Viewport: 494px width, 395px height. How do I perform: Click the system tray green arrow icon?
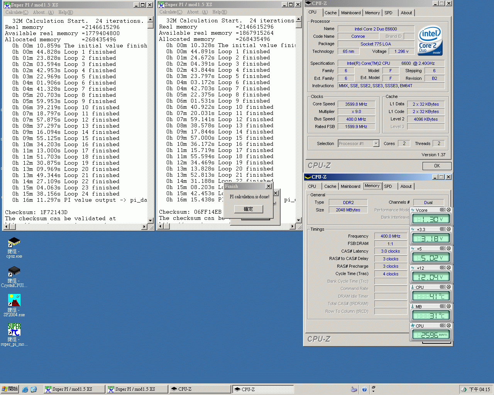pyautogui.click(x=464, y=390)
